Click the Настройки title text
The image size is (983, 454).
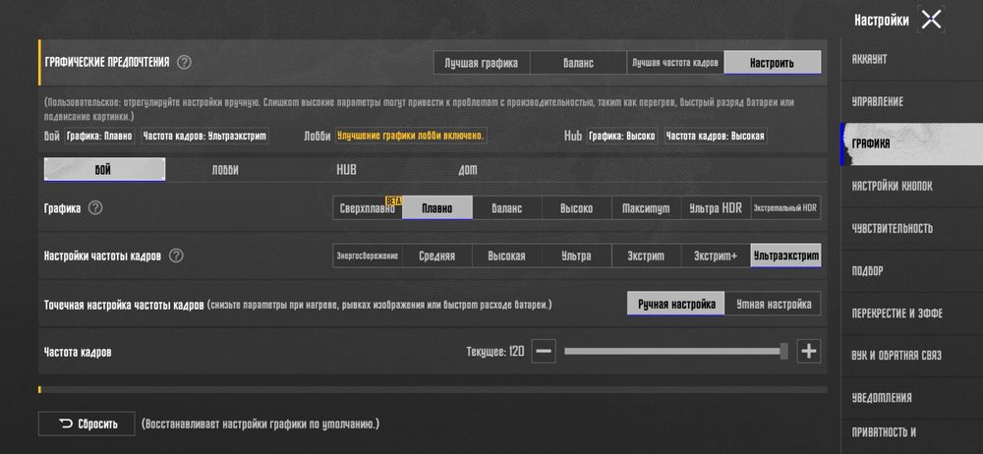(882, 20)
